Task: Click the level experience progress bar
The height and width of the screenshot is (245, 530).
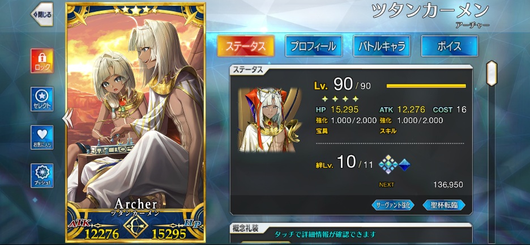Action: point(426,86)
